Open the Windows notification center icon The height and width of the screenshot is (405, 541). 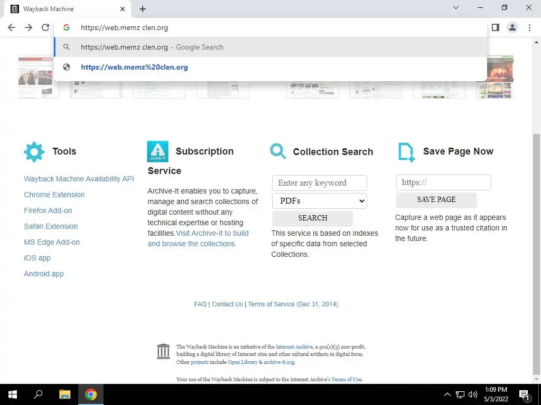click(x=524, y=394)
